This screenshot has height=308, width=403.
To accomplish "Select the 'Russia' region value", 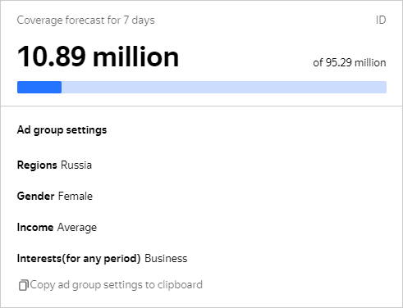I will coord(76,165).
